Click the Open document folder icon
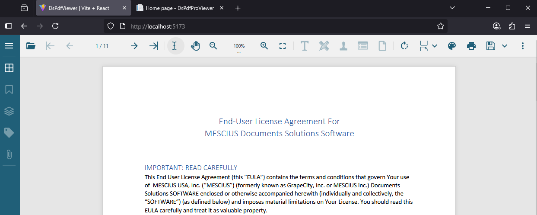 tap(31, 46)
